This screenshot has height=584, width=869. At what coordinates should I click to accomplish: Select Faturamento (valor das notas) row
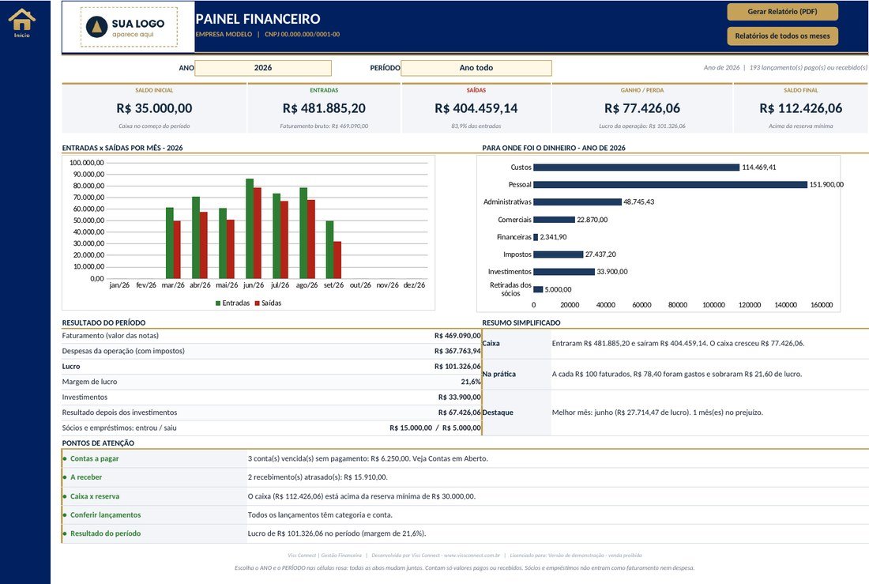[x=272, y=336]
